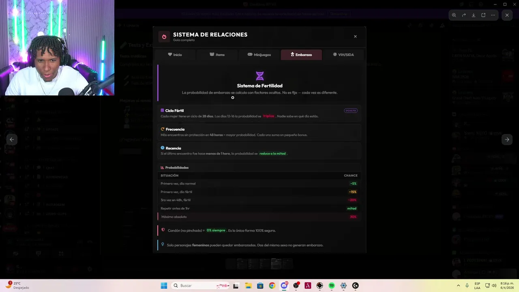
Task: Click the 'Sistema de Fertilidad' heading
Action: 259,86
